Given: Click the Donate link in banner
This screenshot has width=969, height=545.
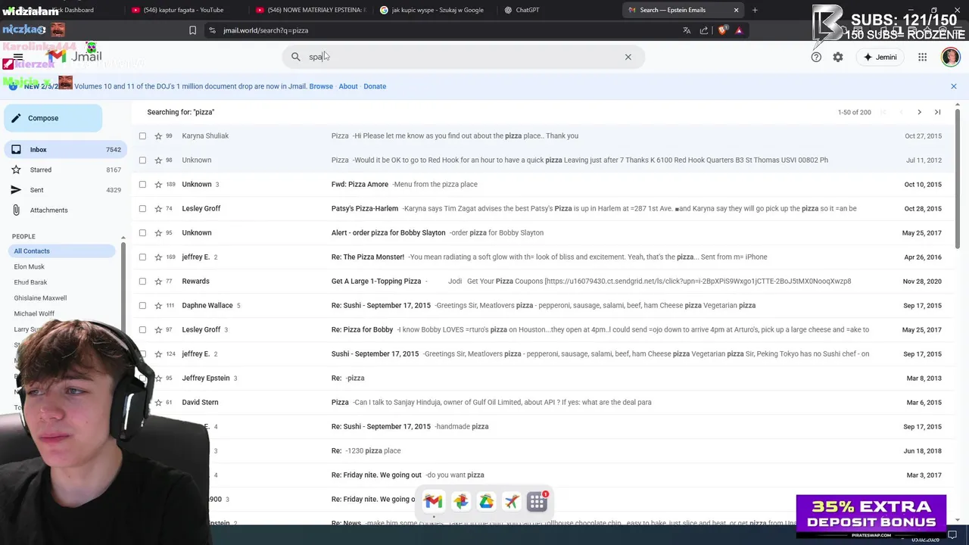Looking at the screenshot, I should (375, 86).
